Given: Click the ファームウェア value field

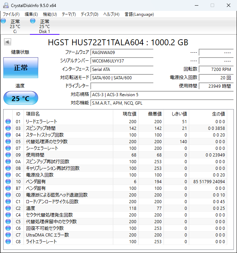Looking at the screenshot, I should point(122,52).
